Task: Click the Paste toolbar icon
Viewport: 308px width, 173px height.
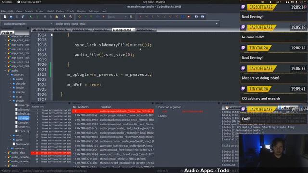Action: (57, 17)
